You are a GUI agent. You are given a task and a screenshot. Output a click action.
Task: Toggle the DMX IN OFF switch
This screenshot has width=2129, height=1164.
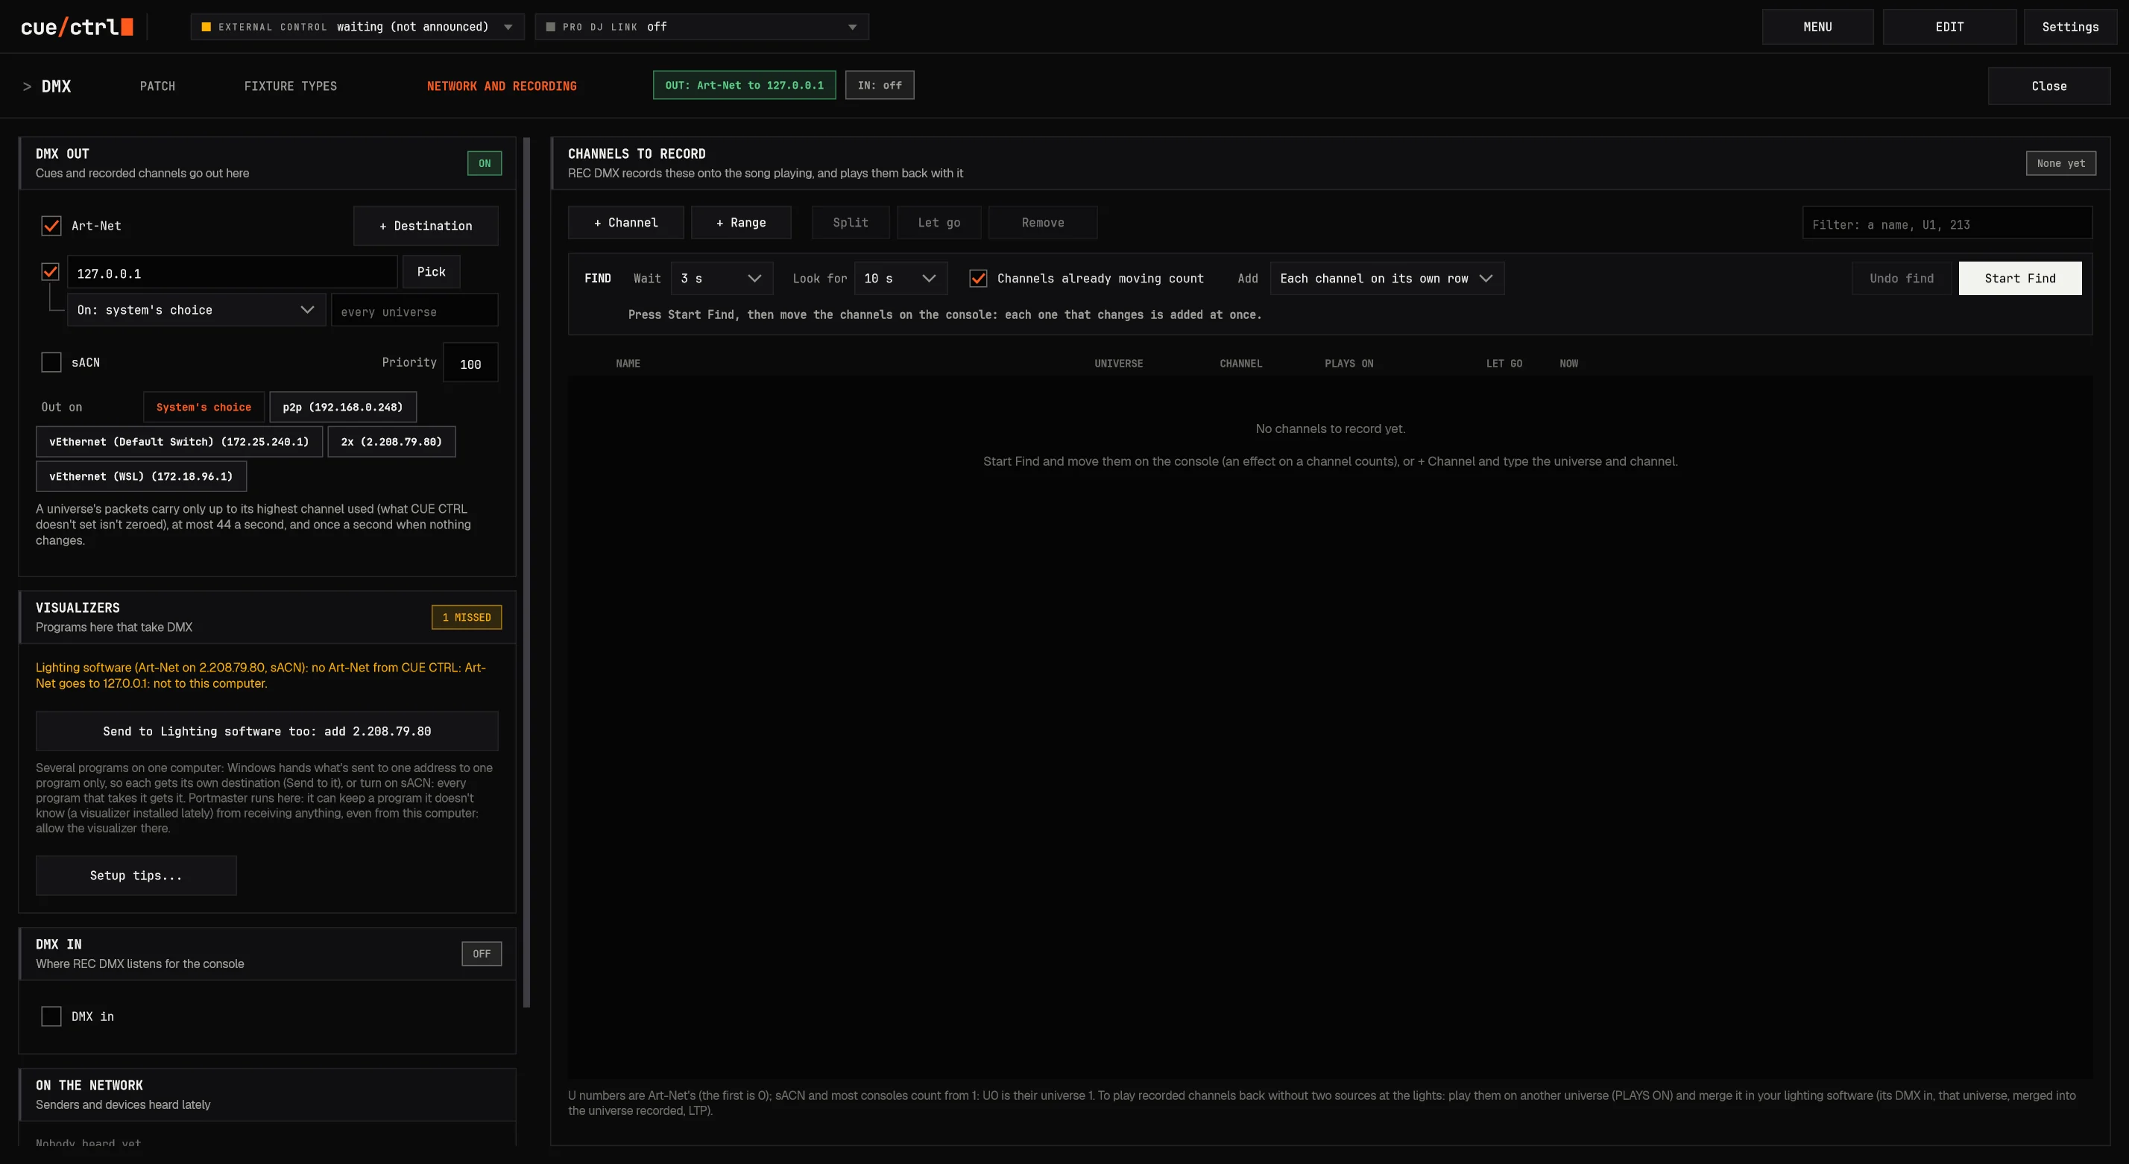481,953
